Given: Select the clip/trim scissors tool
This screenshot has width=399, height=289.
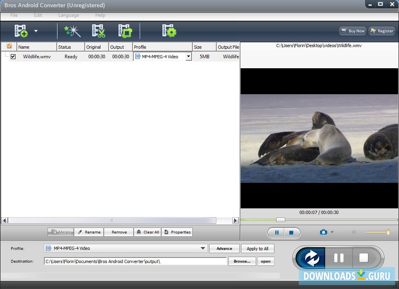Looking at the screenshot, I should pos(98,31).
